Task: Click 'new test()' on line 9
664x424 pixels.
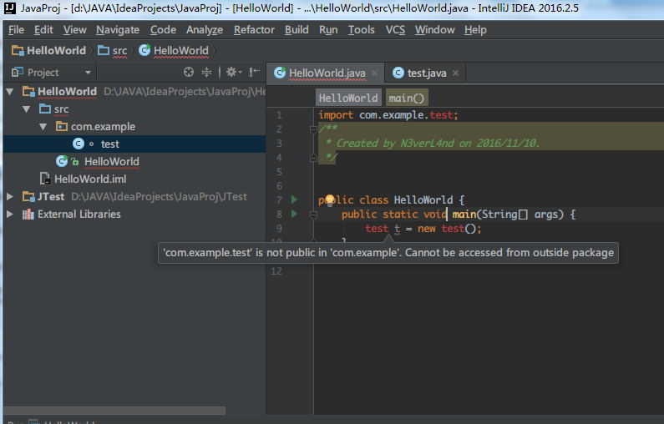Action: point(449,229)
